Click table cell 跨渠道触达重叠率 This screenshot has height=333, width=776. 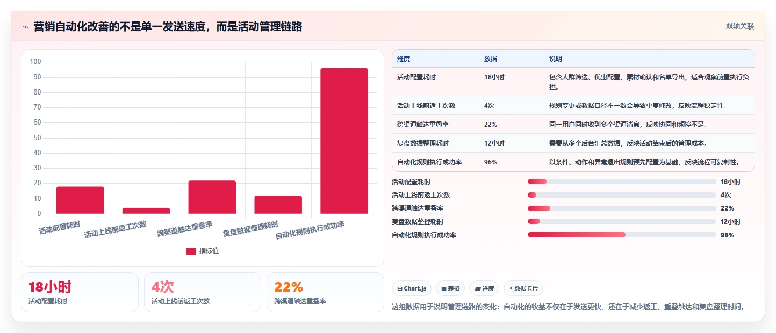[x=423, y=125]
